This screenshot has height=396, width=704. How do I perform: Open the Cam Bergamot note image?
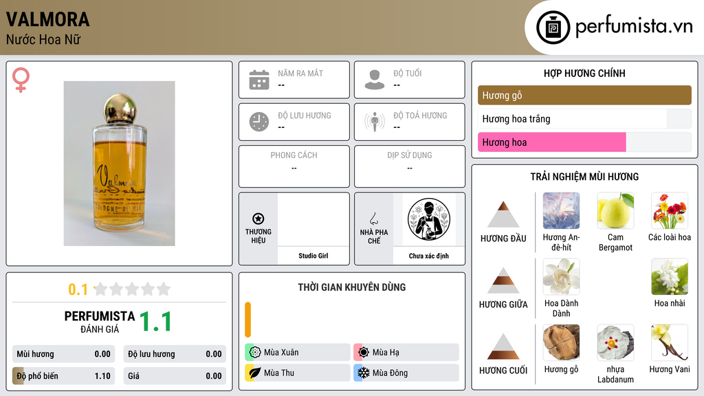tap(615, 210)
